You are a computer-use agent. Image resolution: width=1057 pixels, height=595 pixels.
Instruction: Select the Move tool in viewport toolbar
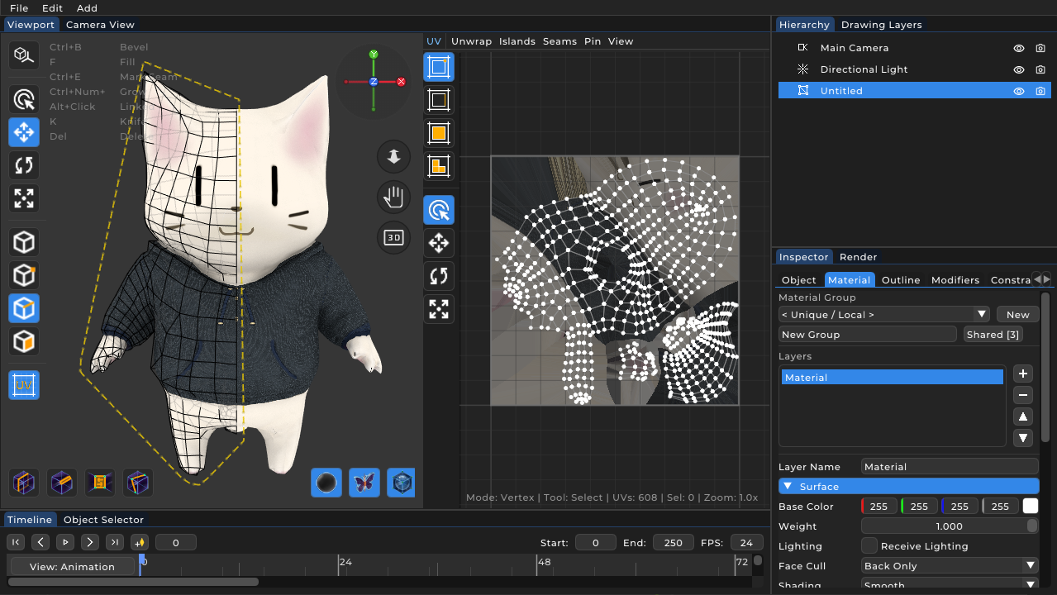click(x=24, y=132)
